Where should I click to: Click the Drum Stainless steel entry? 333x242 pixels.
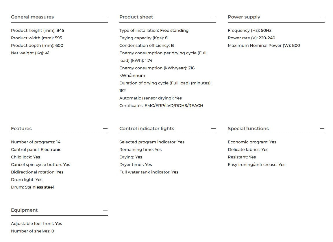point(32,187)
